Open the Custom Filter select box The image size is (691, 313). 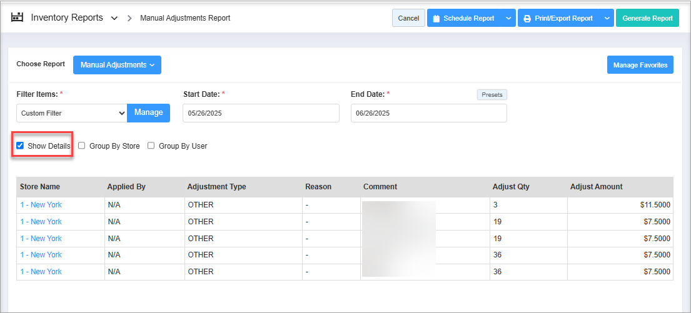pos(71,113)
